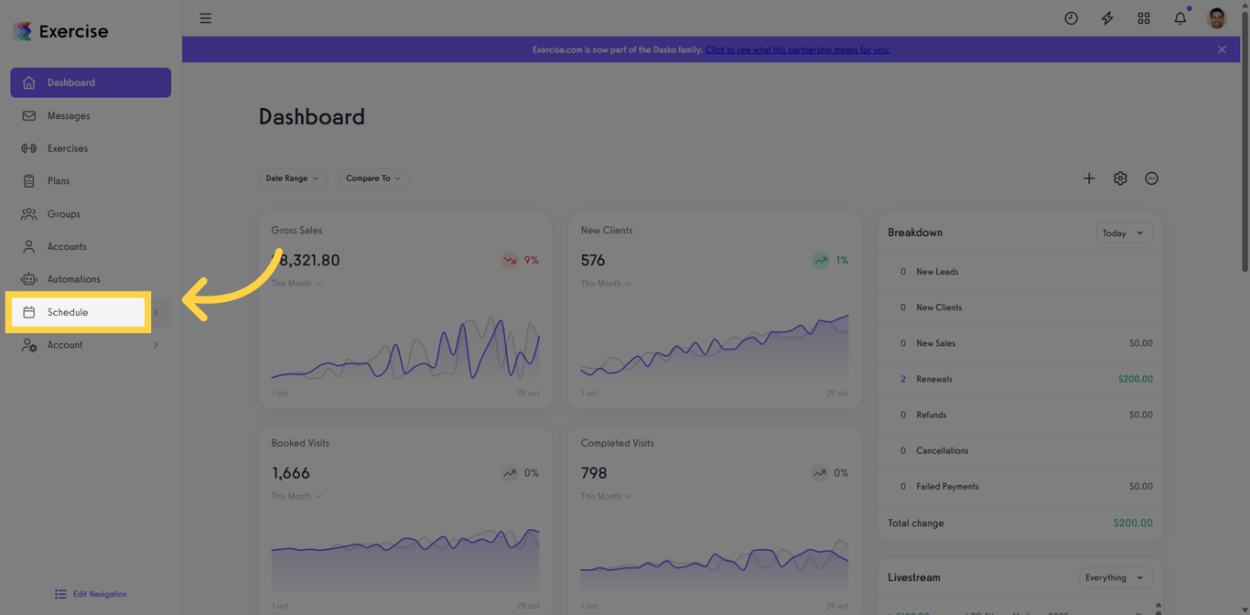
Task: Click the Daxko partnership banner link
Action: tap(797, 49)
